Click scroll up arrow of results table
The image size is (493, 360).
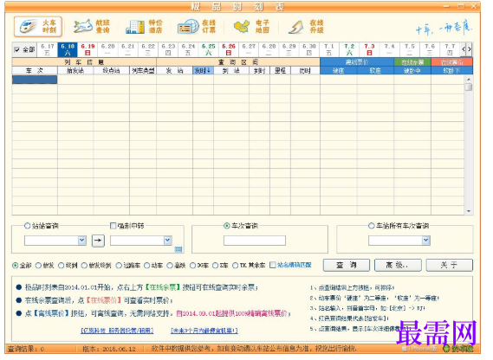click(469, 79)
